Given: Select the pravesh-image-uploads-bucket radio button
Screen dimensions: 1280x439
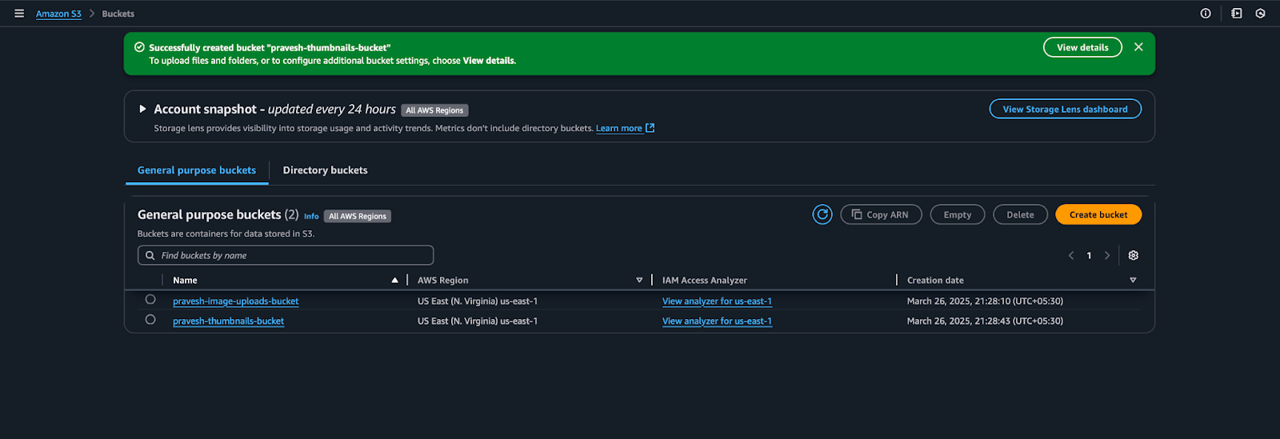Looking at the screenshot, I should [x=150, y=300].
